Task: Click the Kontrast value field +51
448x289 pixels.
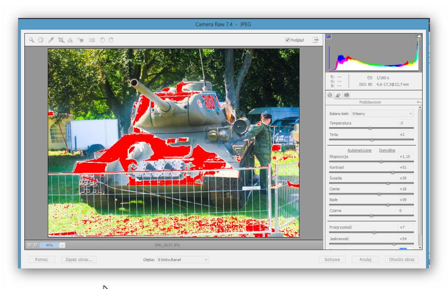Action: click(x=406, y=167)
